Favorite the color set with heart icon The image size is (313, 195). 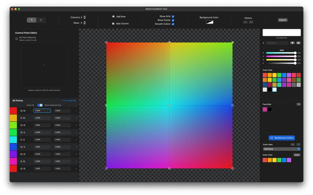coord(293,144)
